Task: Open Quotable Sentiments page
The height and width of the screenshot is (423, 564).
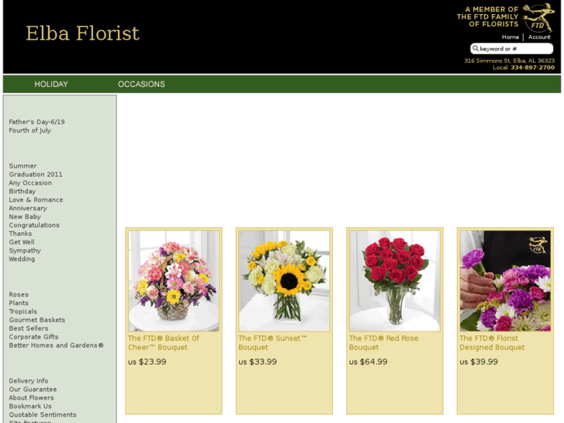Action: point(43,414)
